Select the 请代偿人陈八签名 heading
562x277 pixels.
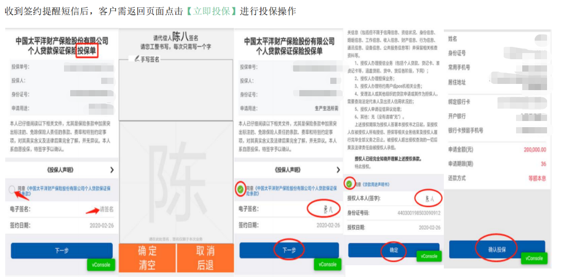[x=175, y=37]
